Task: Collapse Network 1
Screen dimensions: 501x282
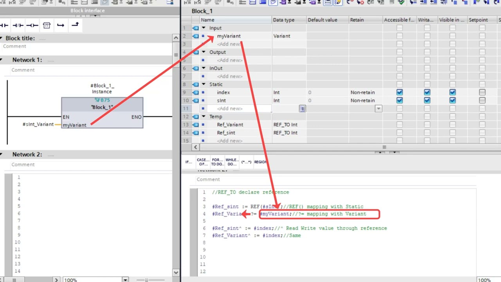Action: tap(1, 60)
